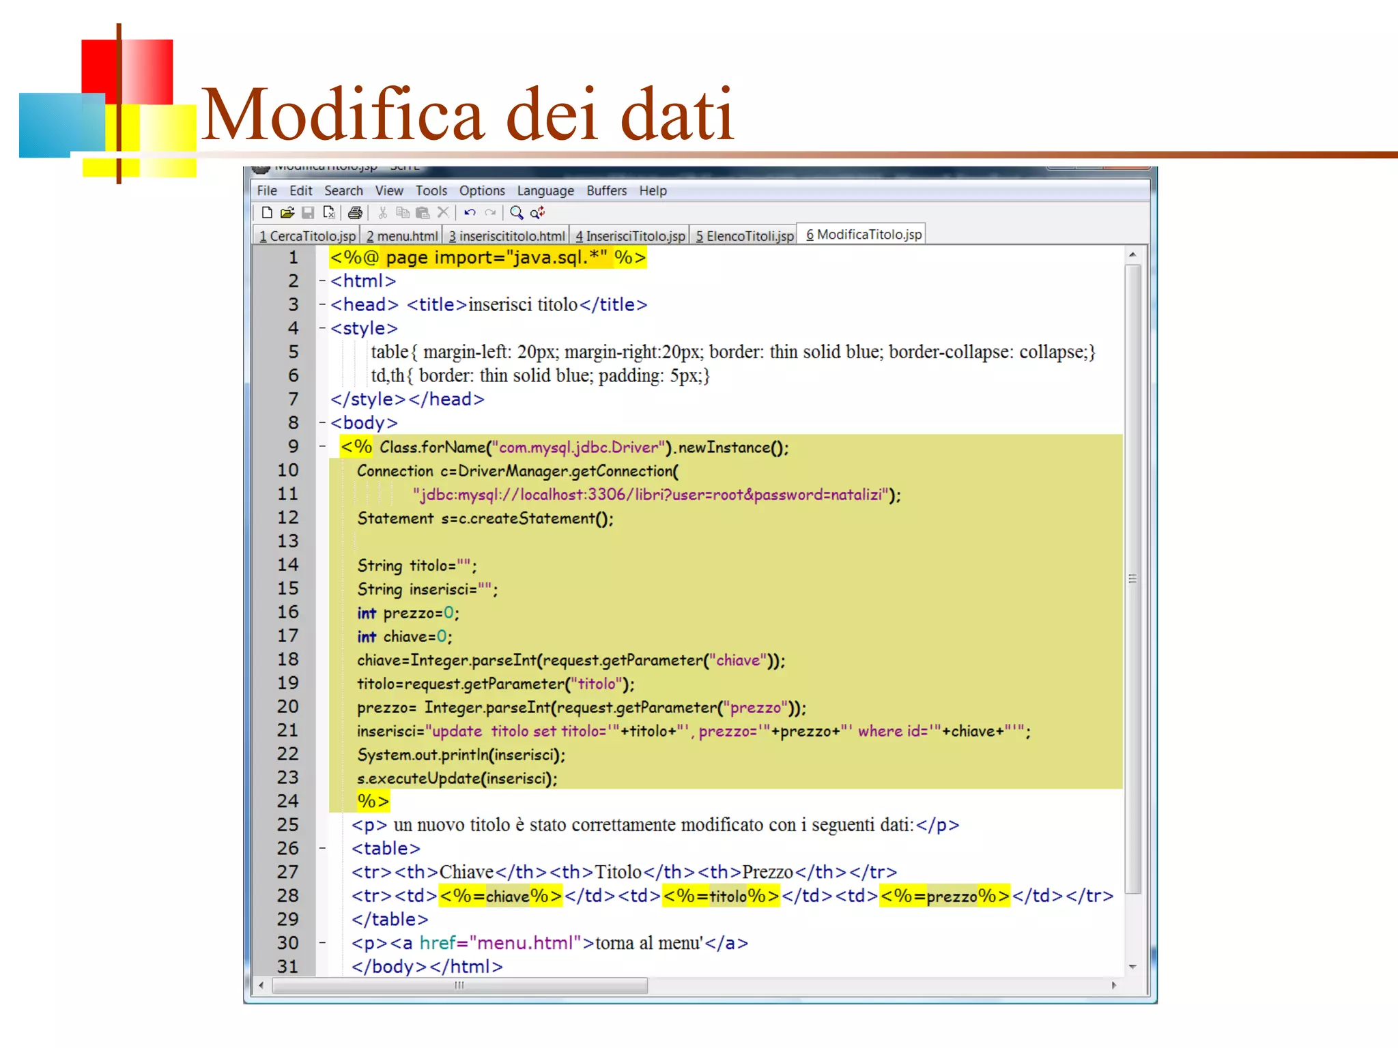Switch to the inseriscititolo.html tab
The width and height of the screenshot is (1398, 1048).
point(507,235)
